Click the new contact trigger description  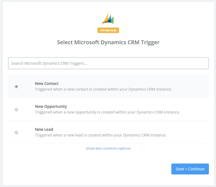pos(104,89)
